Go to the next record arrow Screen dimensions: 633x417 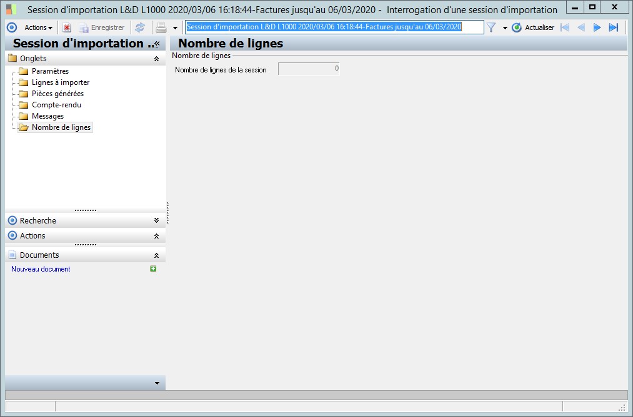coord(597,27)
